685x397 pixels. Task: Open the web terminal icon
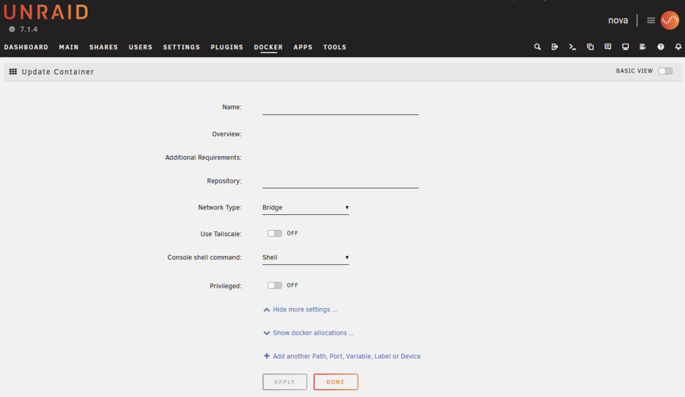(x=572, y=47)
